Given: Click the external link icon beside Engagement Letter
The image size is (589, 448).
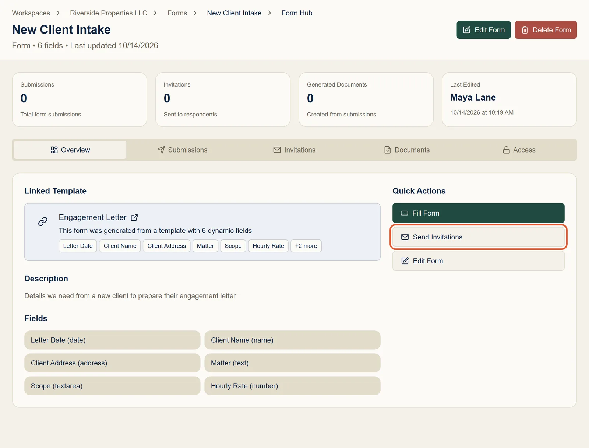Looking at the screenshot, I should 134,217.
